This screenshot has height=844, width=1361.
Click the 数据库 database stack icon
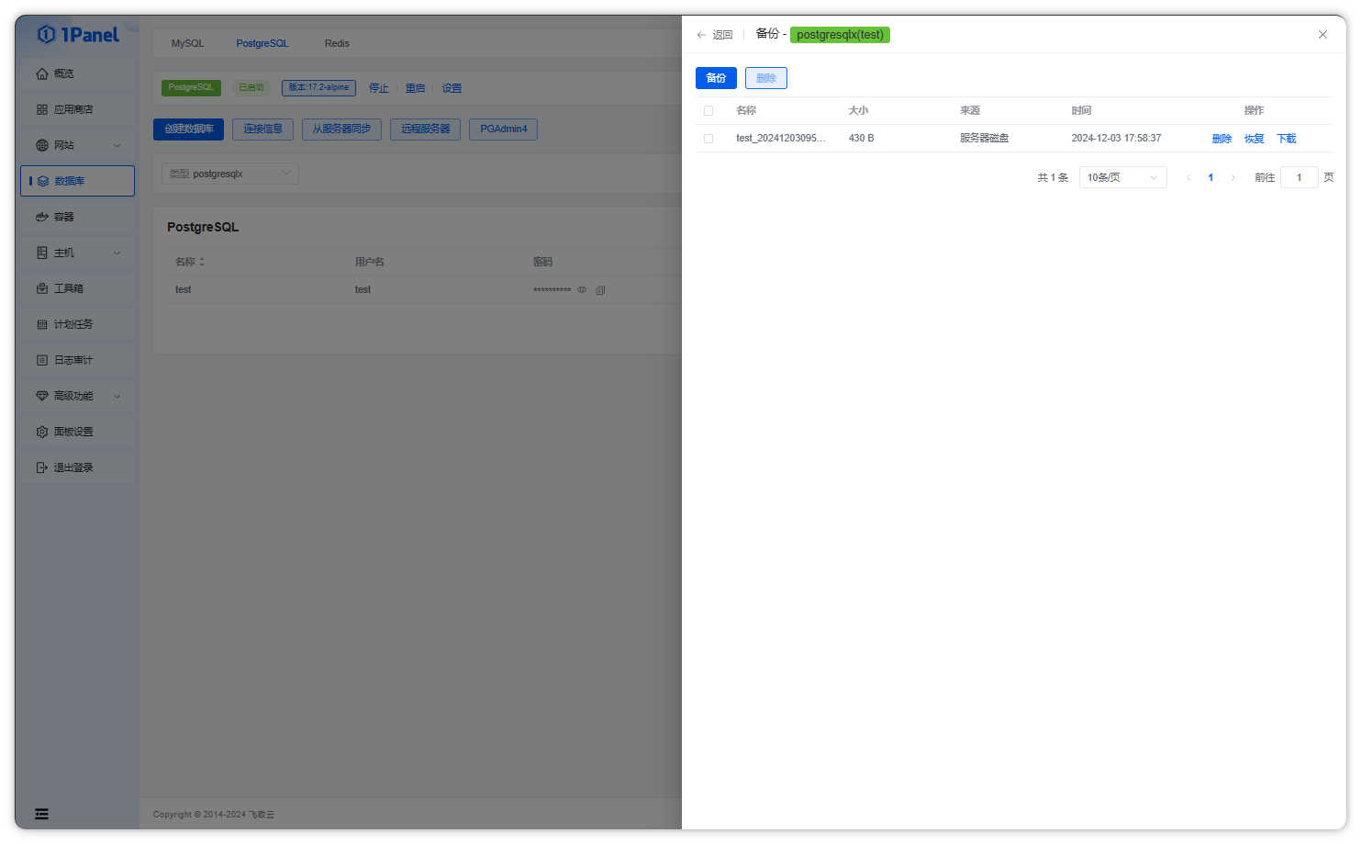[x=43, y=181]
